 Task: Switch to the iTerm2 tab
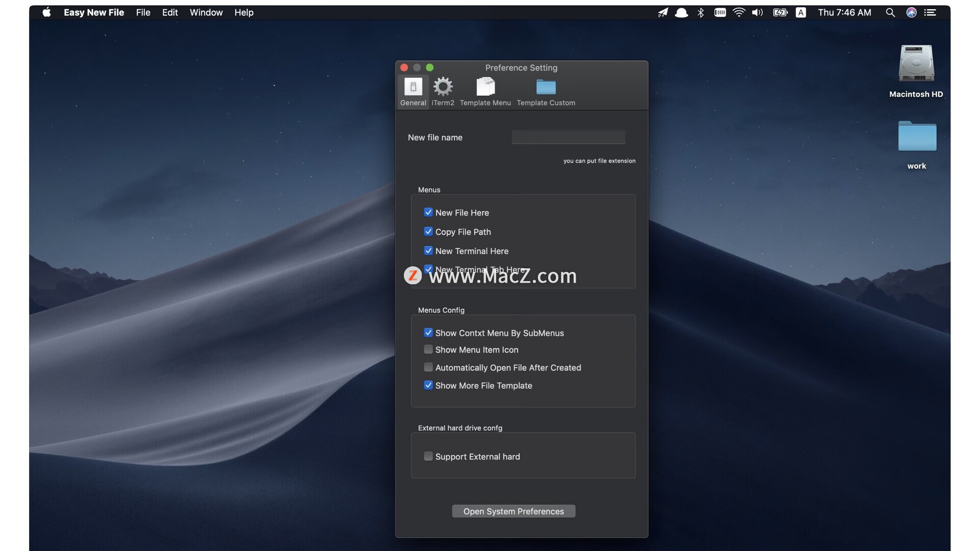(x=443, y=92)
